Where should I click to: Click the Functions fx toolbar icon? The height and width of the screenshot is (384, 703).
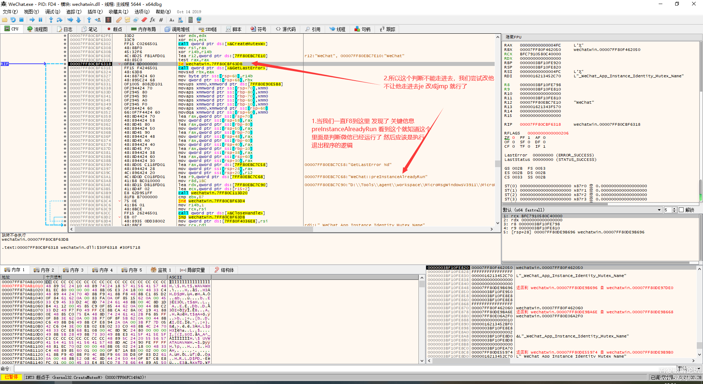coord(153,20)
